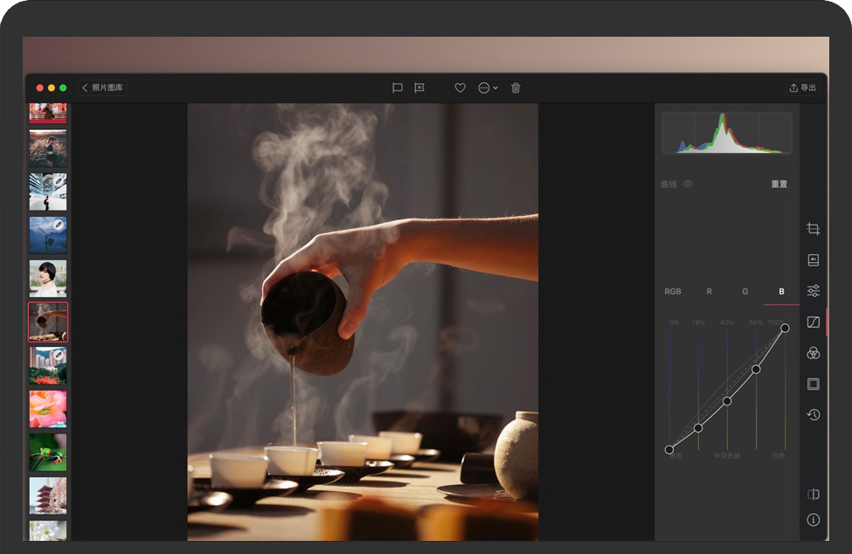Toggle before/after compare view icon

[x=813, y=495]
